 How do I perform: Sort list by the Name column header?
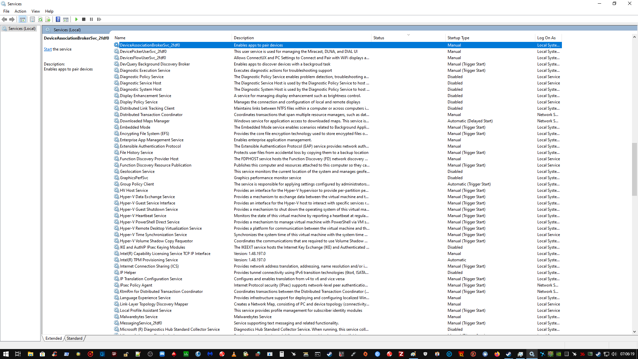[x=120, y=38]
